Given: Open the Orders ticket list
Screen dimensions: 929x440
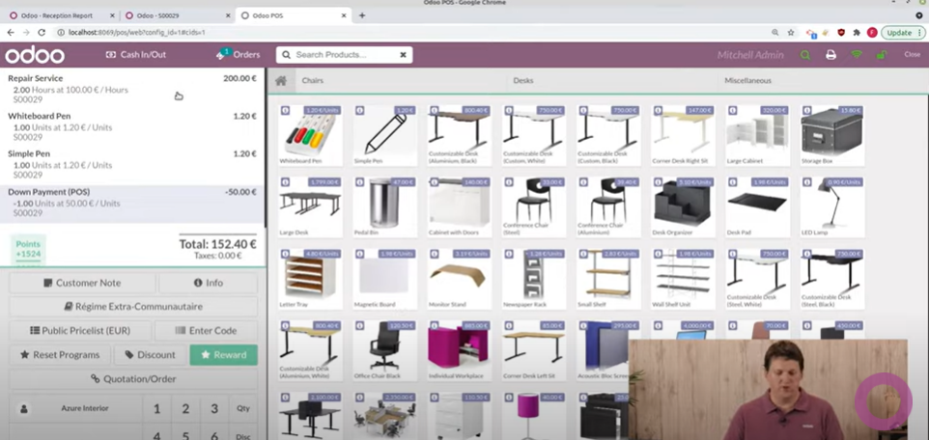Looking at the screenshot, I should tap(239, 54).
